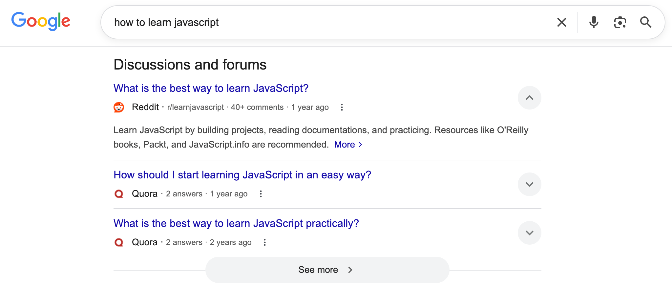Submit search with magnifying glass icon
Image resolution: width=672 pixels, height=303 pixels.
(645, 22)
